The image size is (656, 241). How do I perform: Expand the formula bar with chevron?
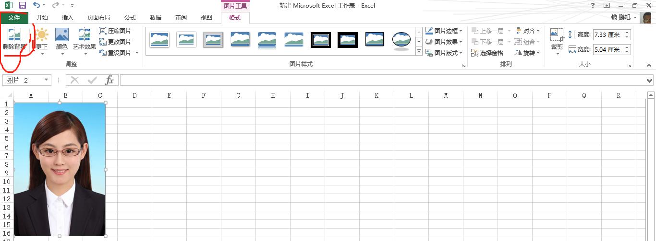click(650, 80)
